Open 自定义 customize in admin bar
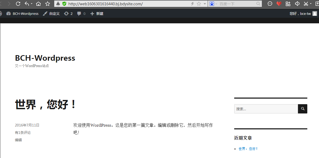319x158 pixels. tap(51, 14)
